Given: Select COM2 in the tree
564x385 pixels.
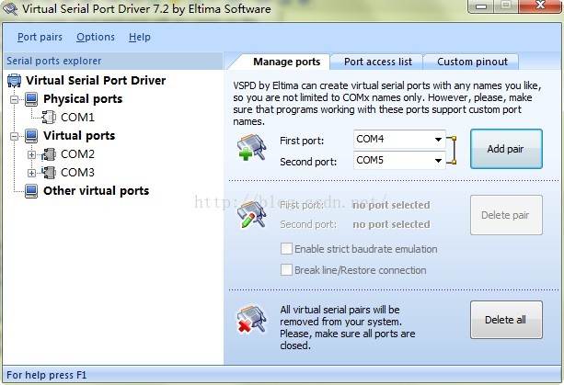Looking at the screenshot, I should (x=77, y=154).
